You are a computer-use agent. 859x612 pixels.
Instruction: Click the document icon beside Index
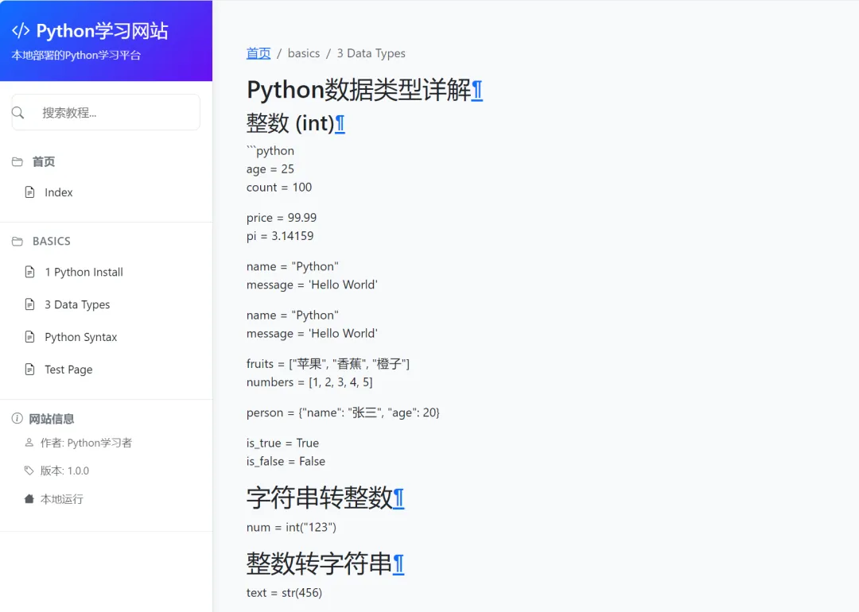[x=30, y=192]
